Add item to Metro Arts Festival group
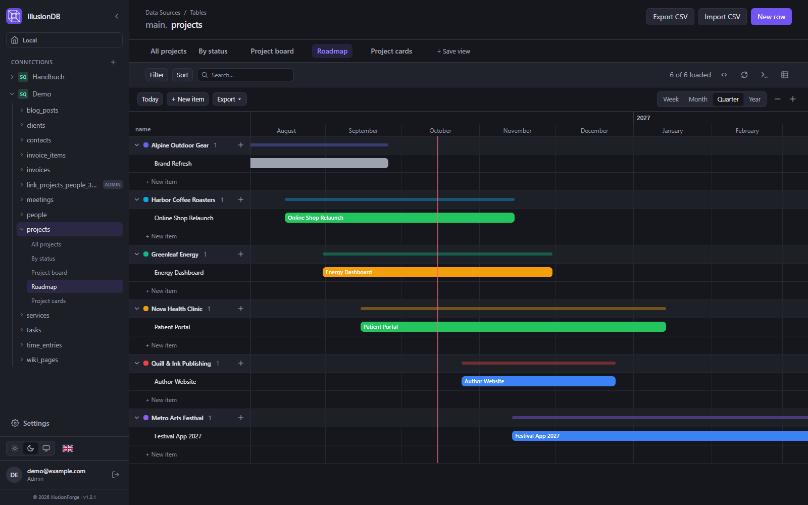 point(241,418)
